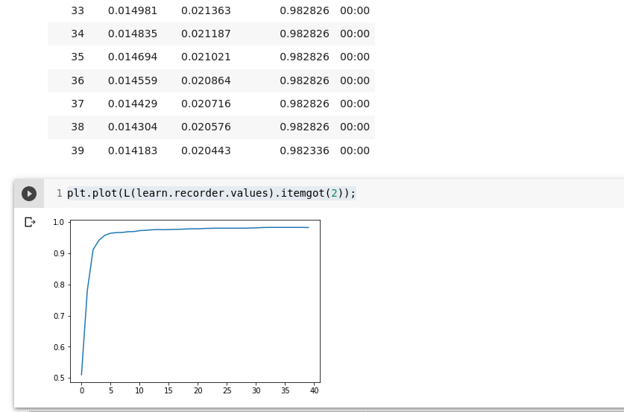
Task: Click line number 1 in code cell
Action: click(59, 194)
